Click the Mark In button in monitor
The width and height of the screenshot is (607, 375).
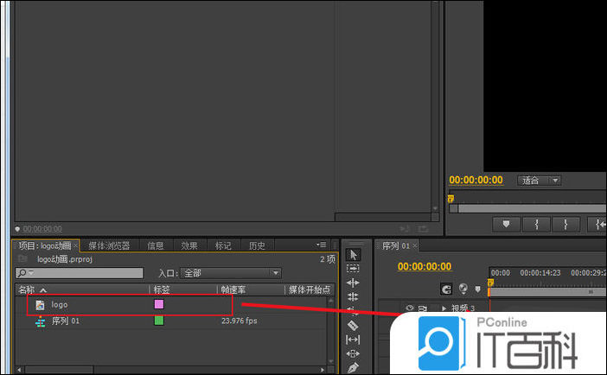(536, 224)
